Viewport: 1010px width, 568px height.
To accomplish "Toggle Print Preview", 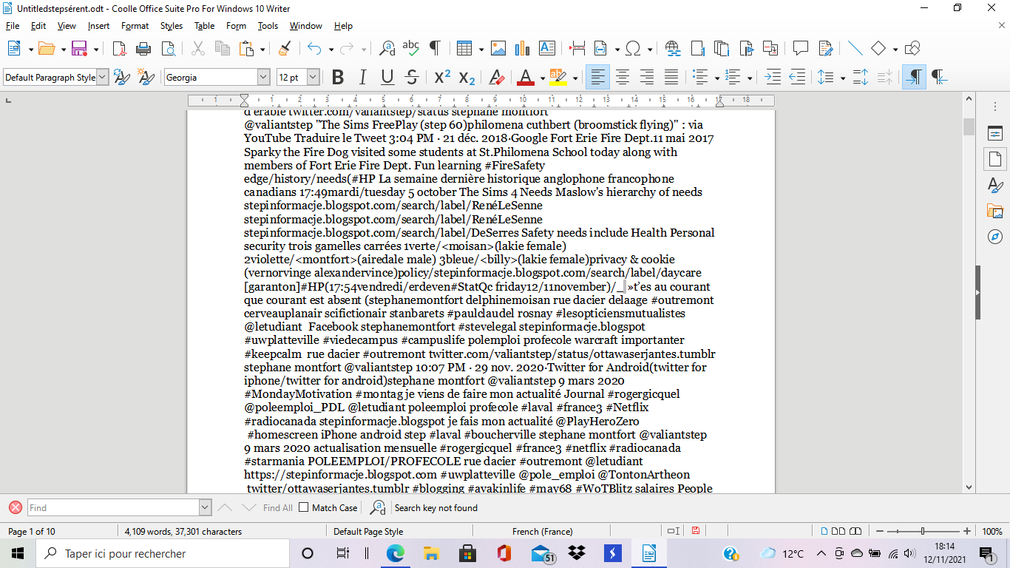I will (168, 49).
